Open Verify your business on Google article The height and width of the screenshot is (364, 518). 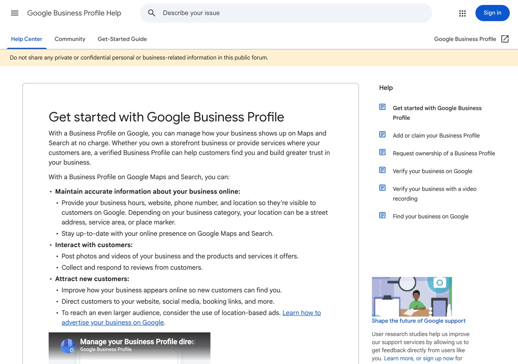[433, 171]
